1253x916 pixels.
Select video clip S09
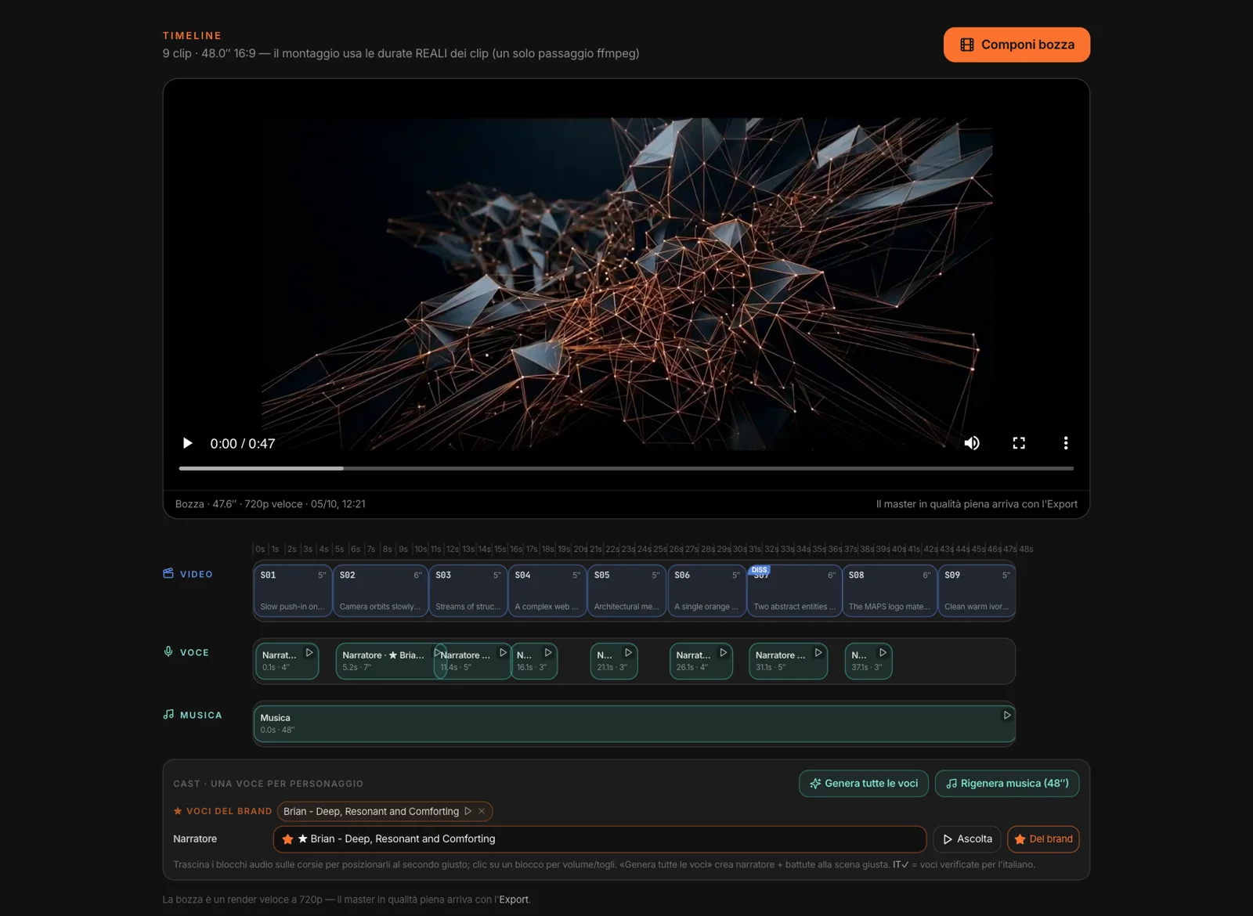977,590
